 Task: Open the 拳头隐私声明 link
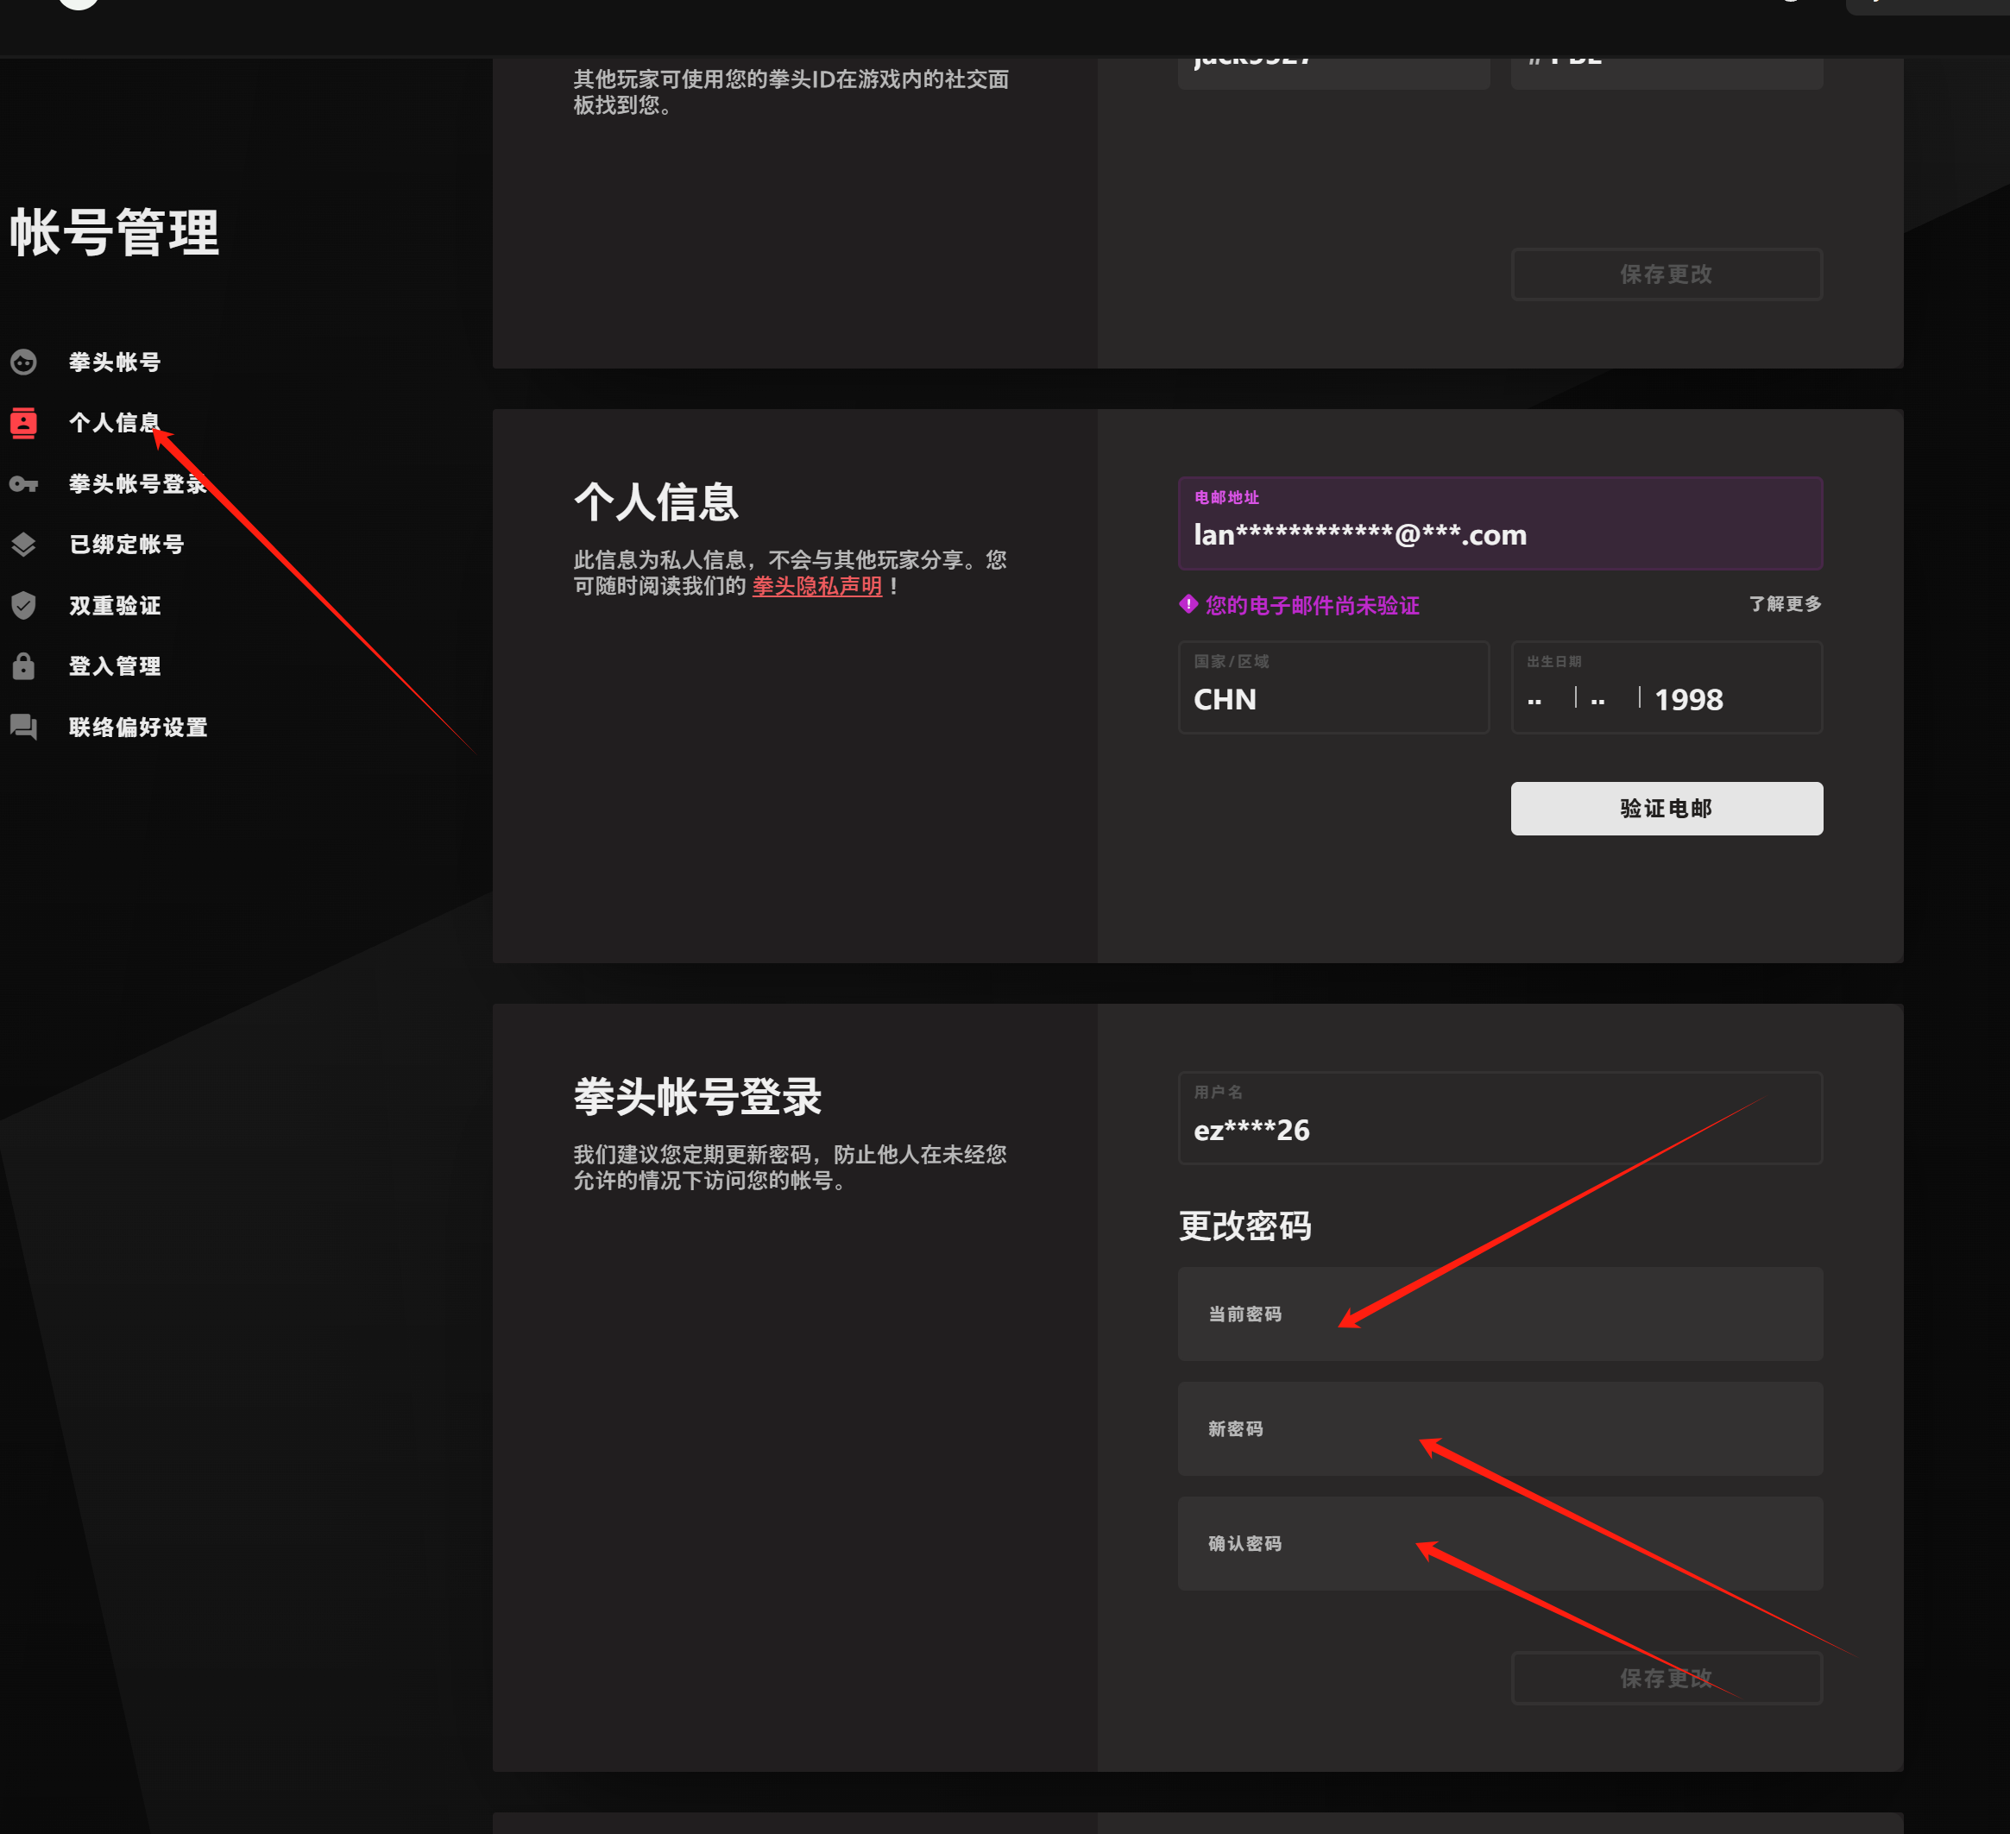[x=816, y=586]
